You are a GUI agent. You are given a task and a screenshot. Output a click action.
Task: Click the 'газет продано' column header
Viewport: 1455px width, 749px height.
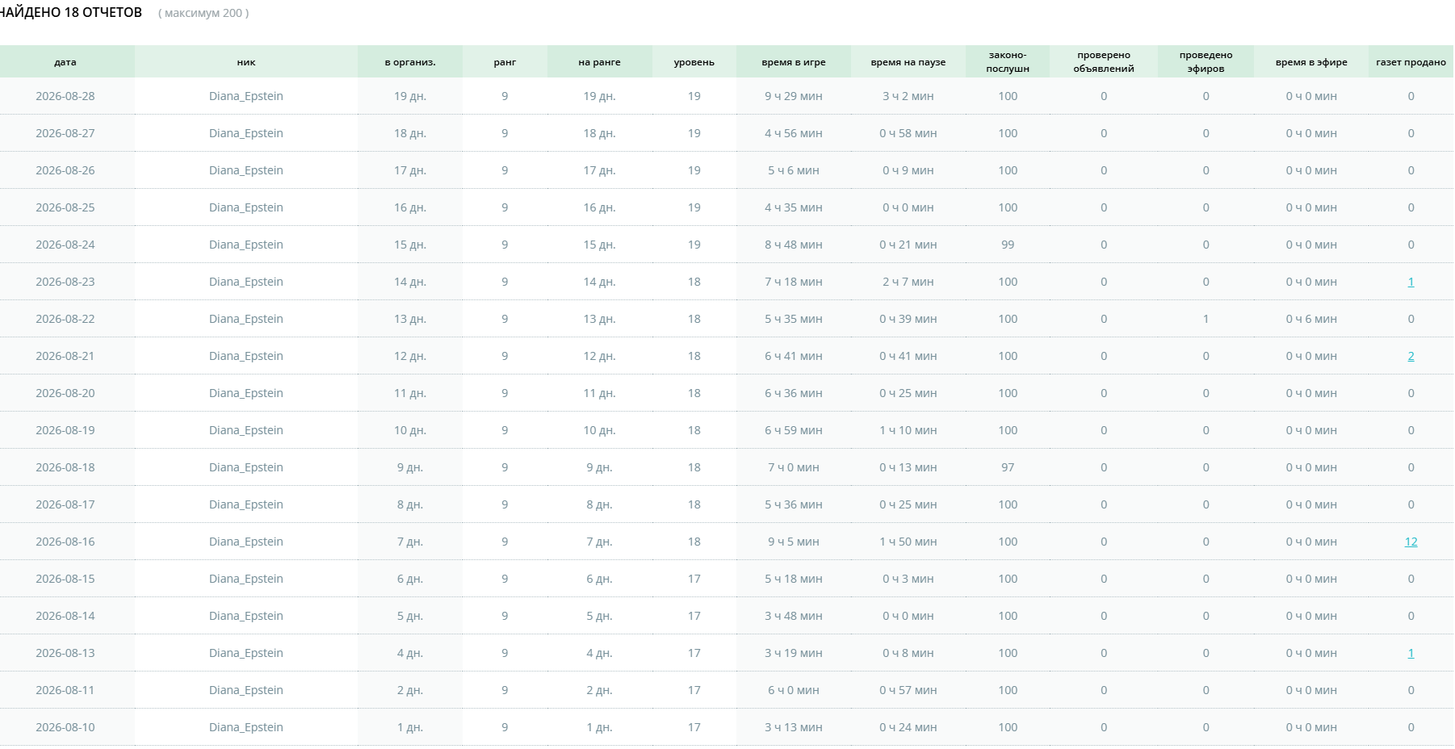tap(1411, 62)
